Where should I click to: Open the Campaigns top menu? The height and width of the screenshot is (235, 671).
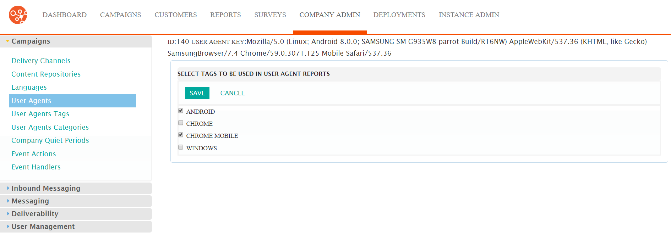tap(120, 15)
